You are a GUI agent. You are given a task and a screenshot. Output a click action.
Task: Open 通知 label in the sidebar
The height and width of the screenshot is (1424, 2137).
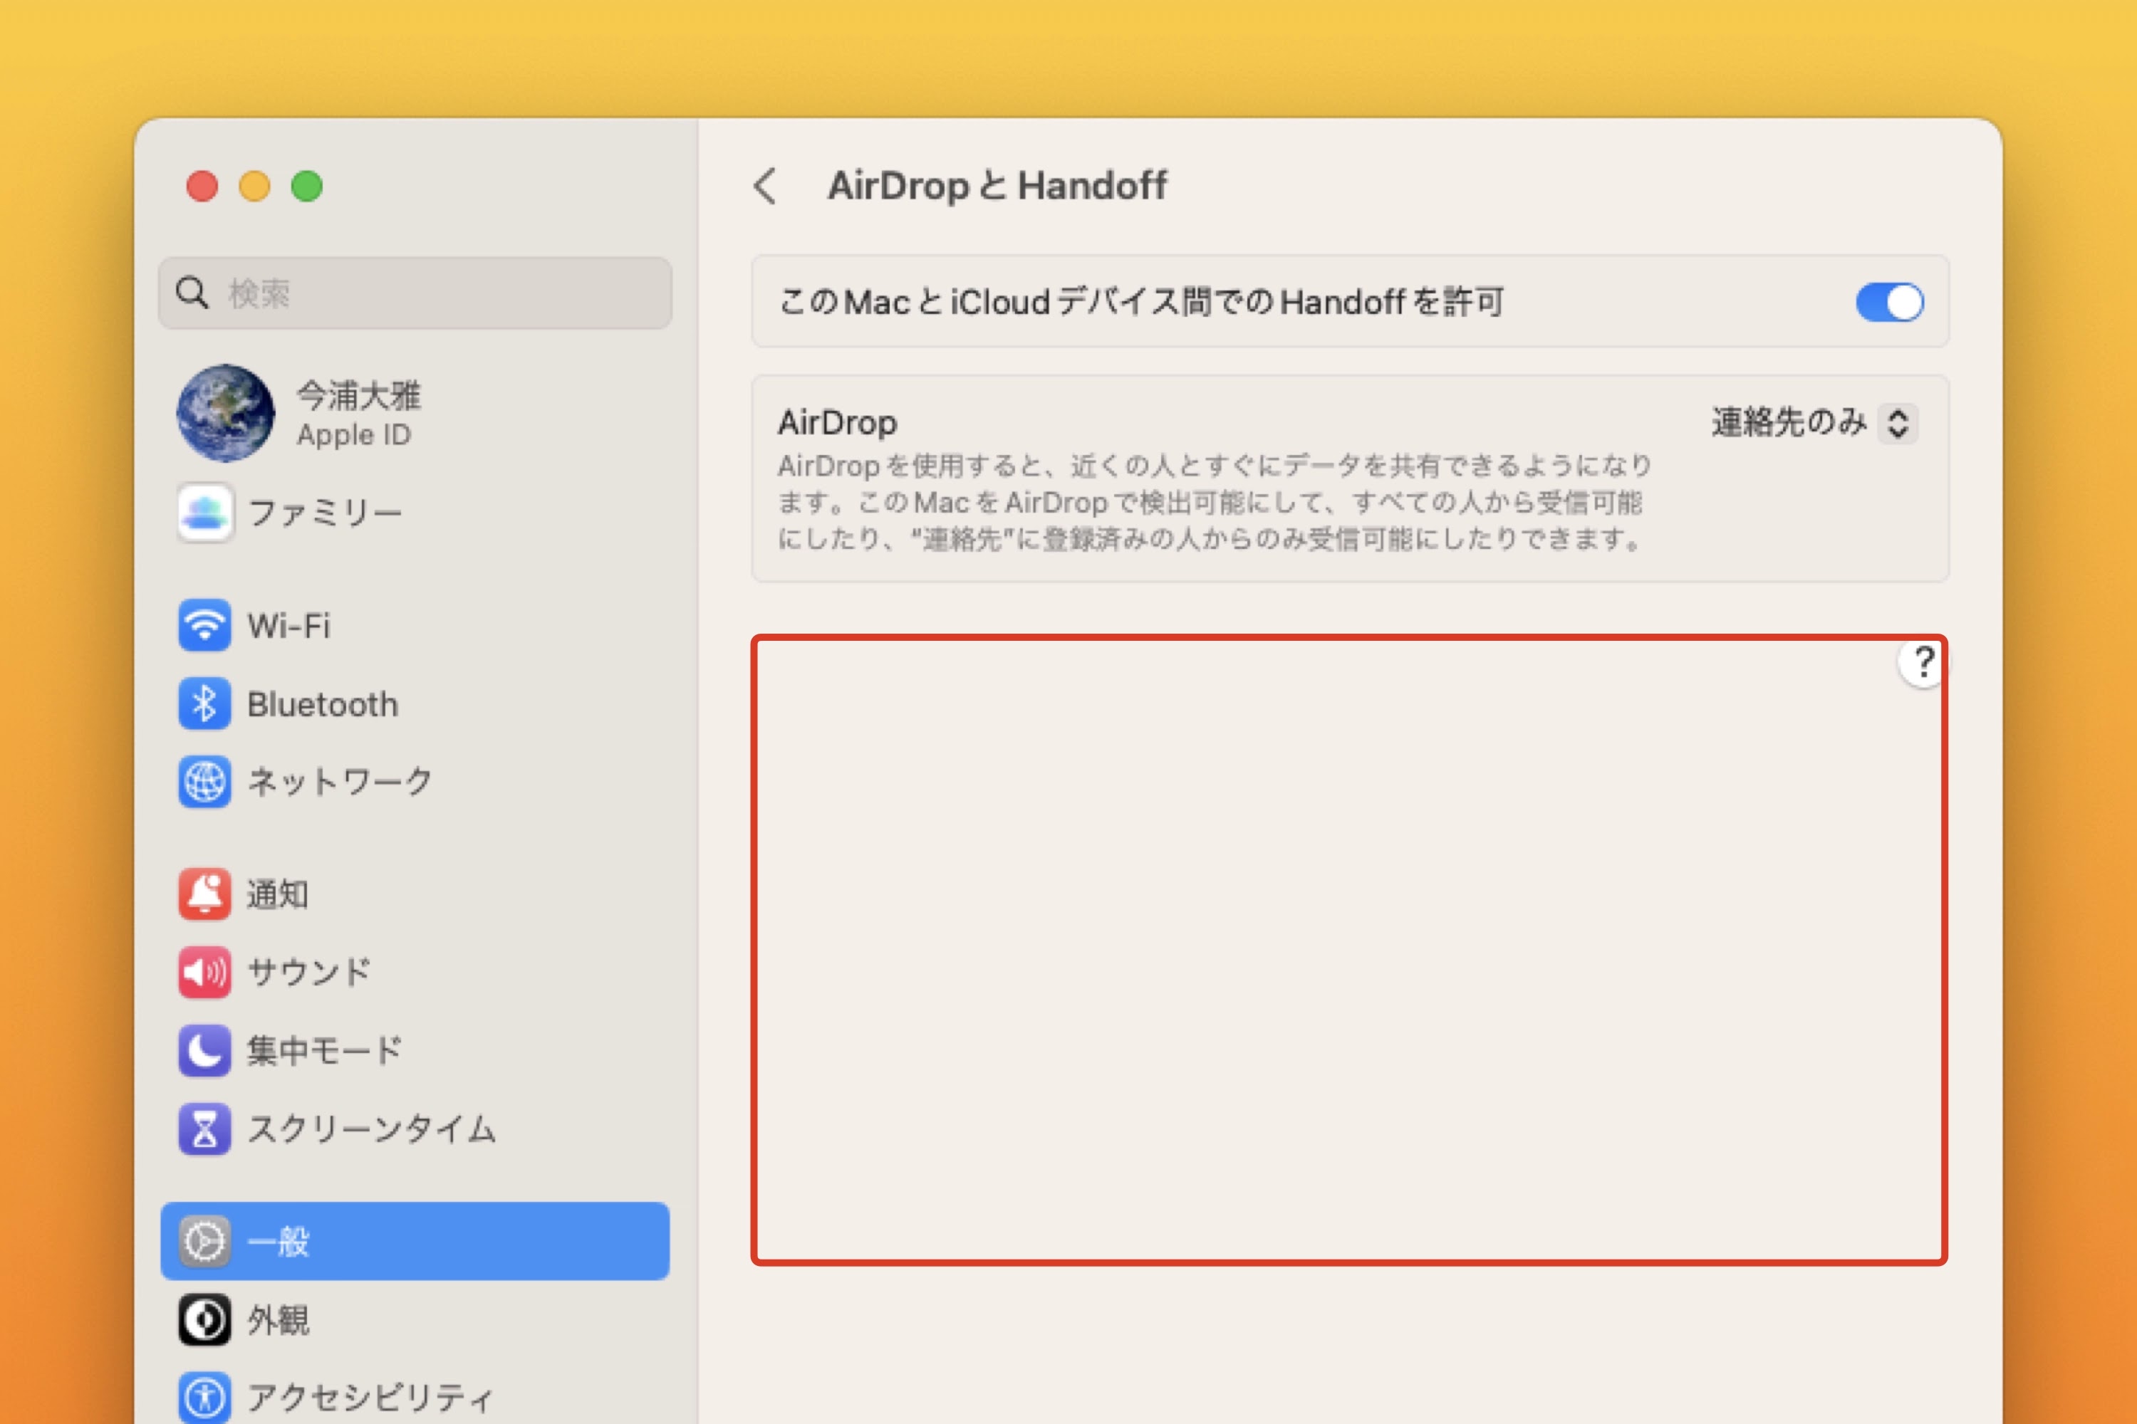278,894
